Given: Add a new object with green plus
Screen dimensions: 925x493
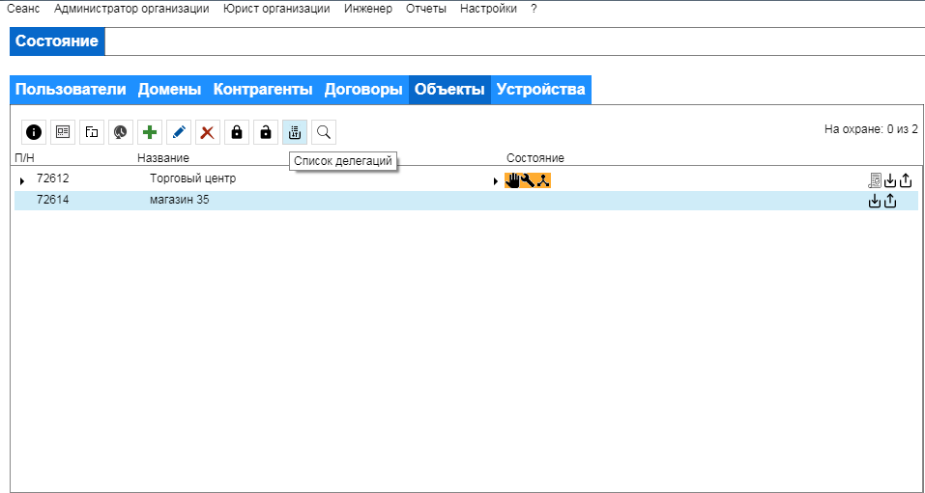Looking at the screenshot, I should click(149, 132).
